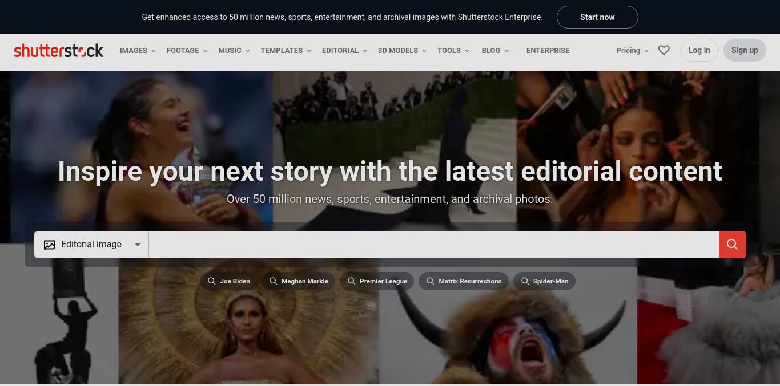Open the favorites heart icon

coord(664,50)
